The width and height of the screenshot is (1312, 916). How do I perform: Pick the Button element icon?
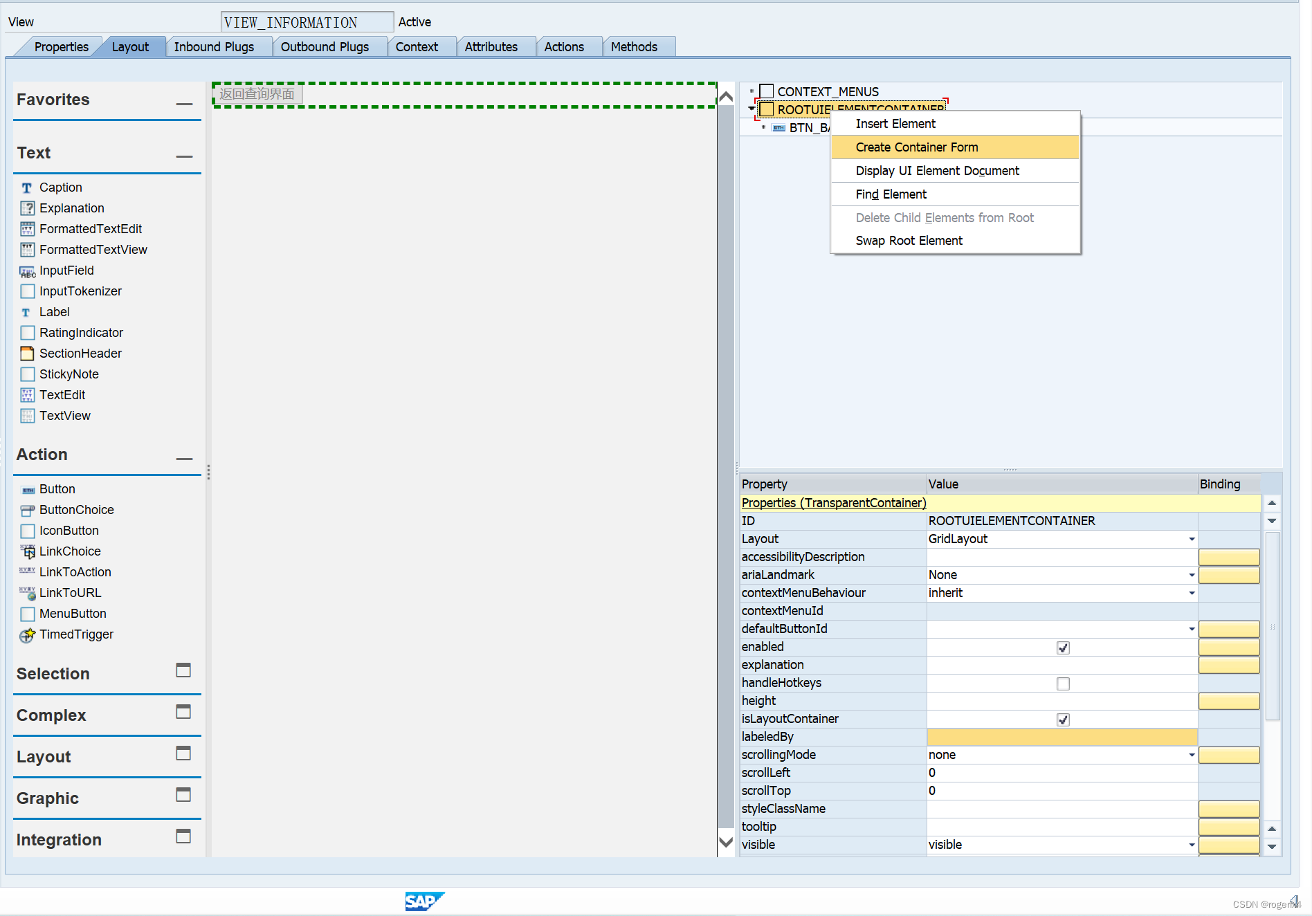click(x=28, y=490)
